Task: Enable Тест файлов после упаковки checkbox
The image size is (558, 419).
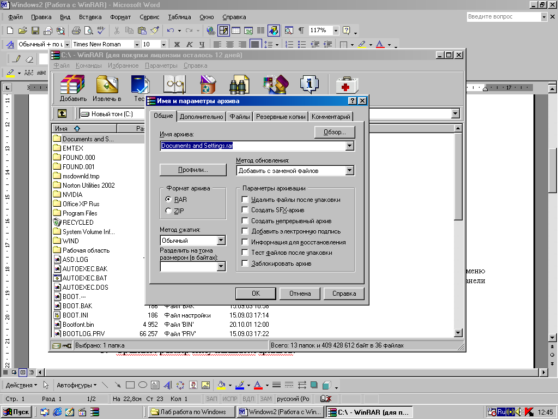Action: click(x=245, y=253)
